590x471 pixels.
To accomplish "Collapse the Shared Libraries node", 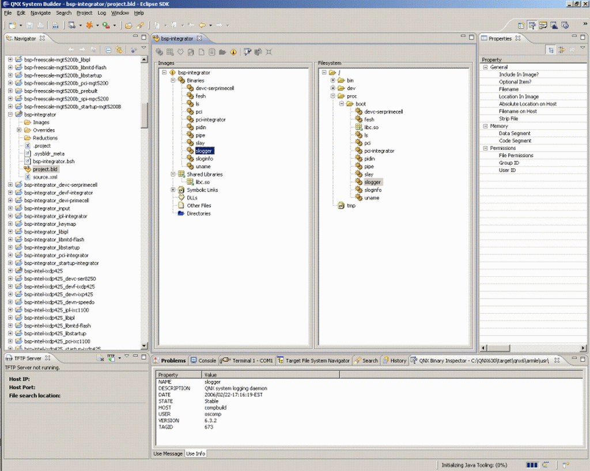I will point(173,174).
